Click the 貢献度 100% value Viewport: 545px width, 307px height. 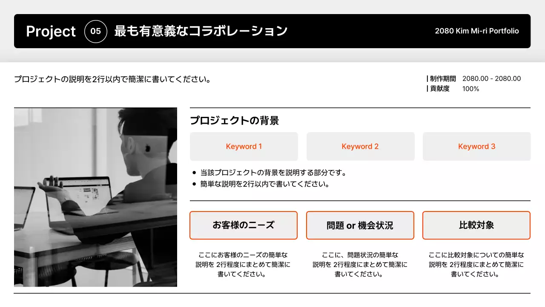pos(470,89)
